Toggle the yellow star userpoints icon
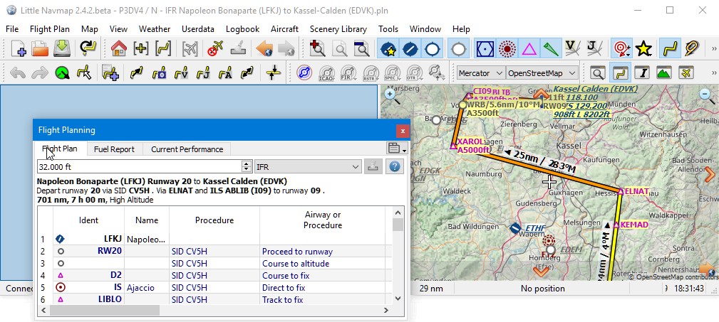719x322 pixels. pos(643,48)
